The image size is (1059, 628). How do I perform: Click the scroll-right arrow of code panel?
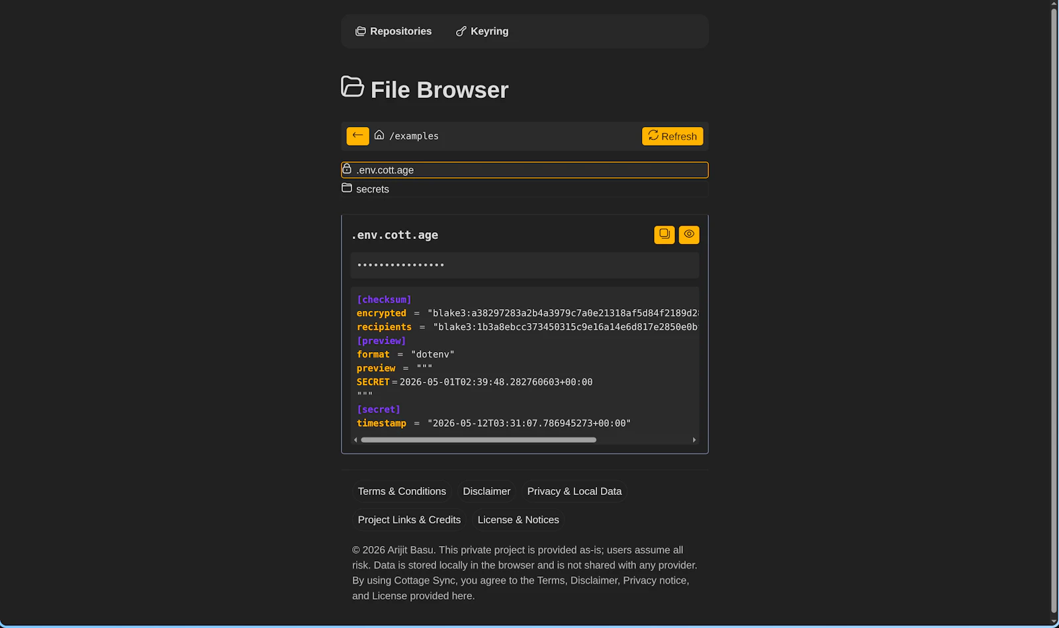694,440
